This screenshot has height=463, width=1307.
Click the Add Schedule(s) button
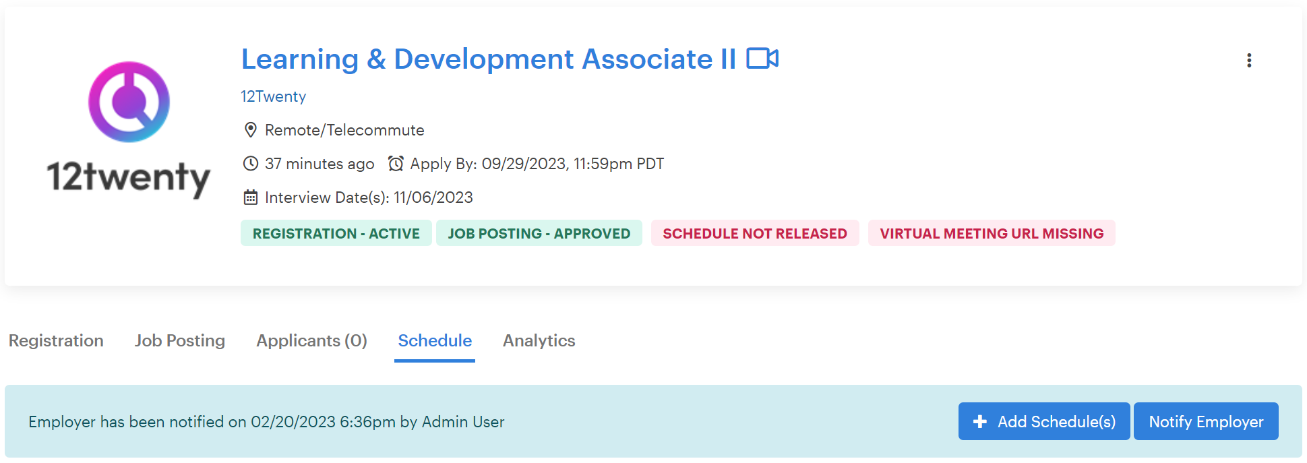point(1044,421)
